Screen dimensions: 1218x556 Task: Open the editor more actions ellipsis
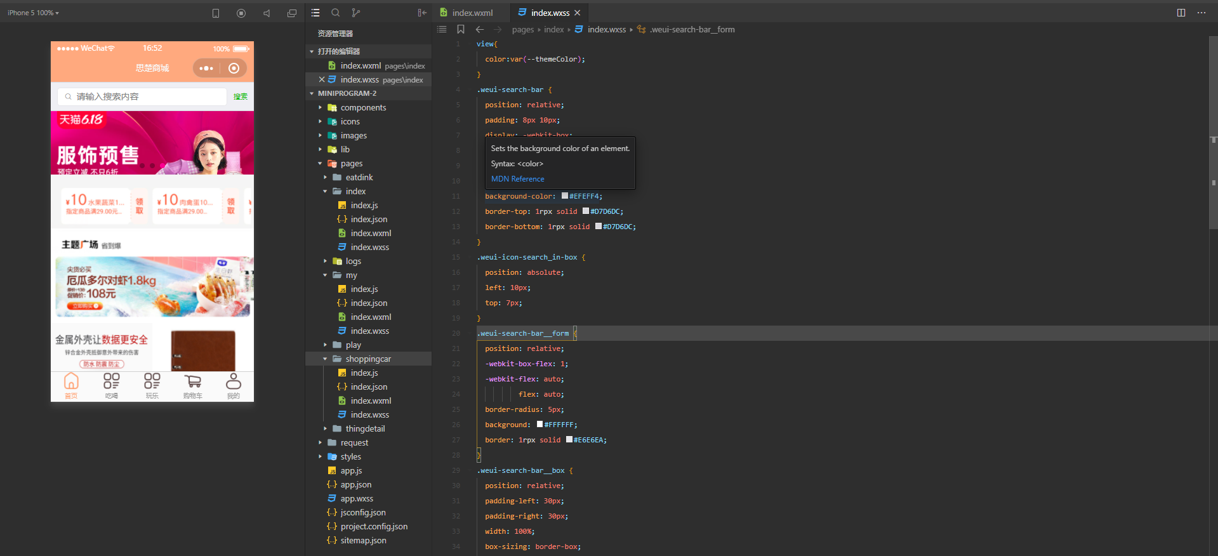[1201, 13]
